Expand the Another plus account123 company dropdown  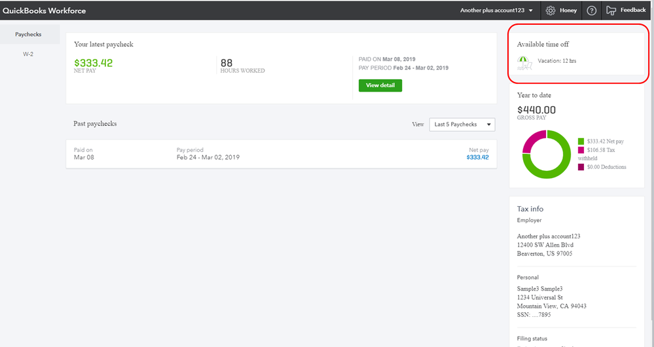pos(496,10)
